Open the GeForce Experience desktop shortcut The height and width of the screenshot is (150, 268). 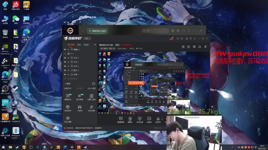pos(5,49)
